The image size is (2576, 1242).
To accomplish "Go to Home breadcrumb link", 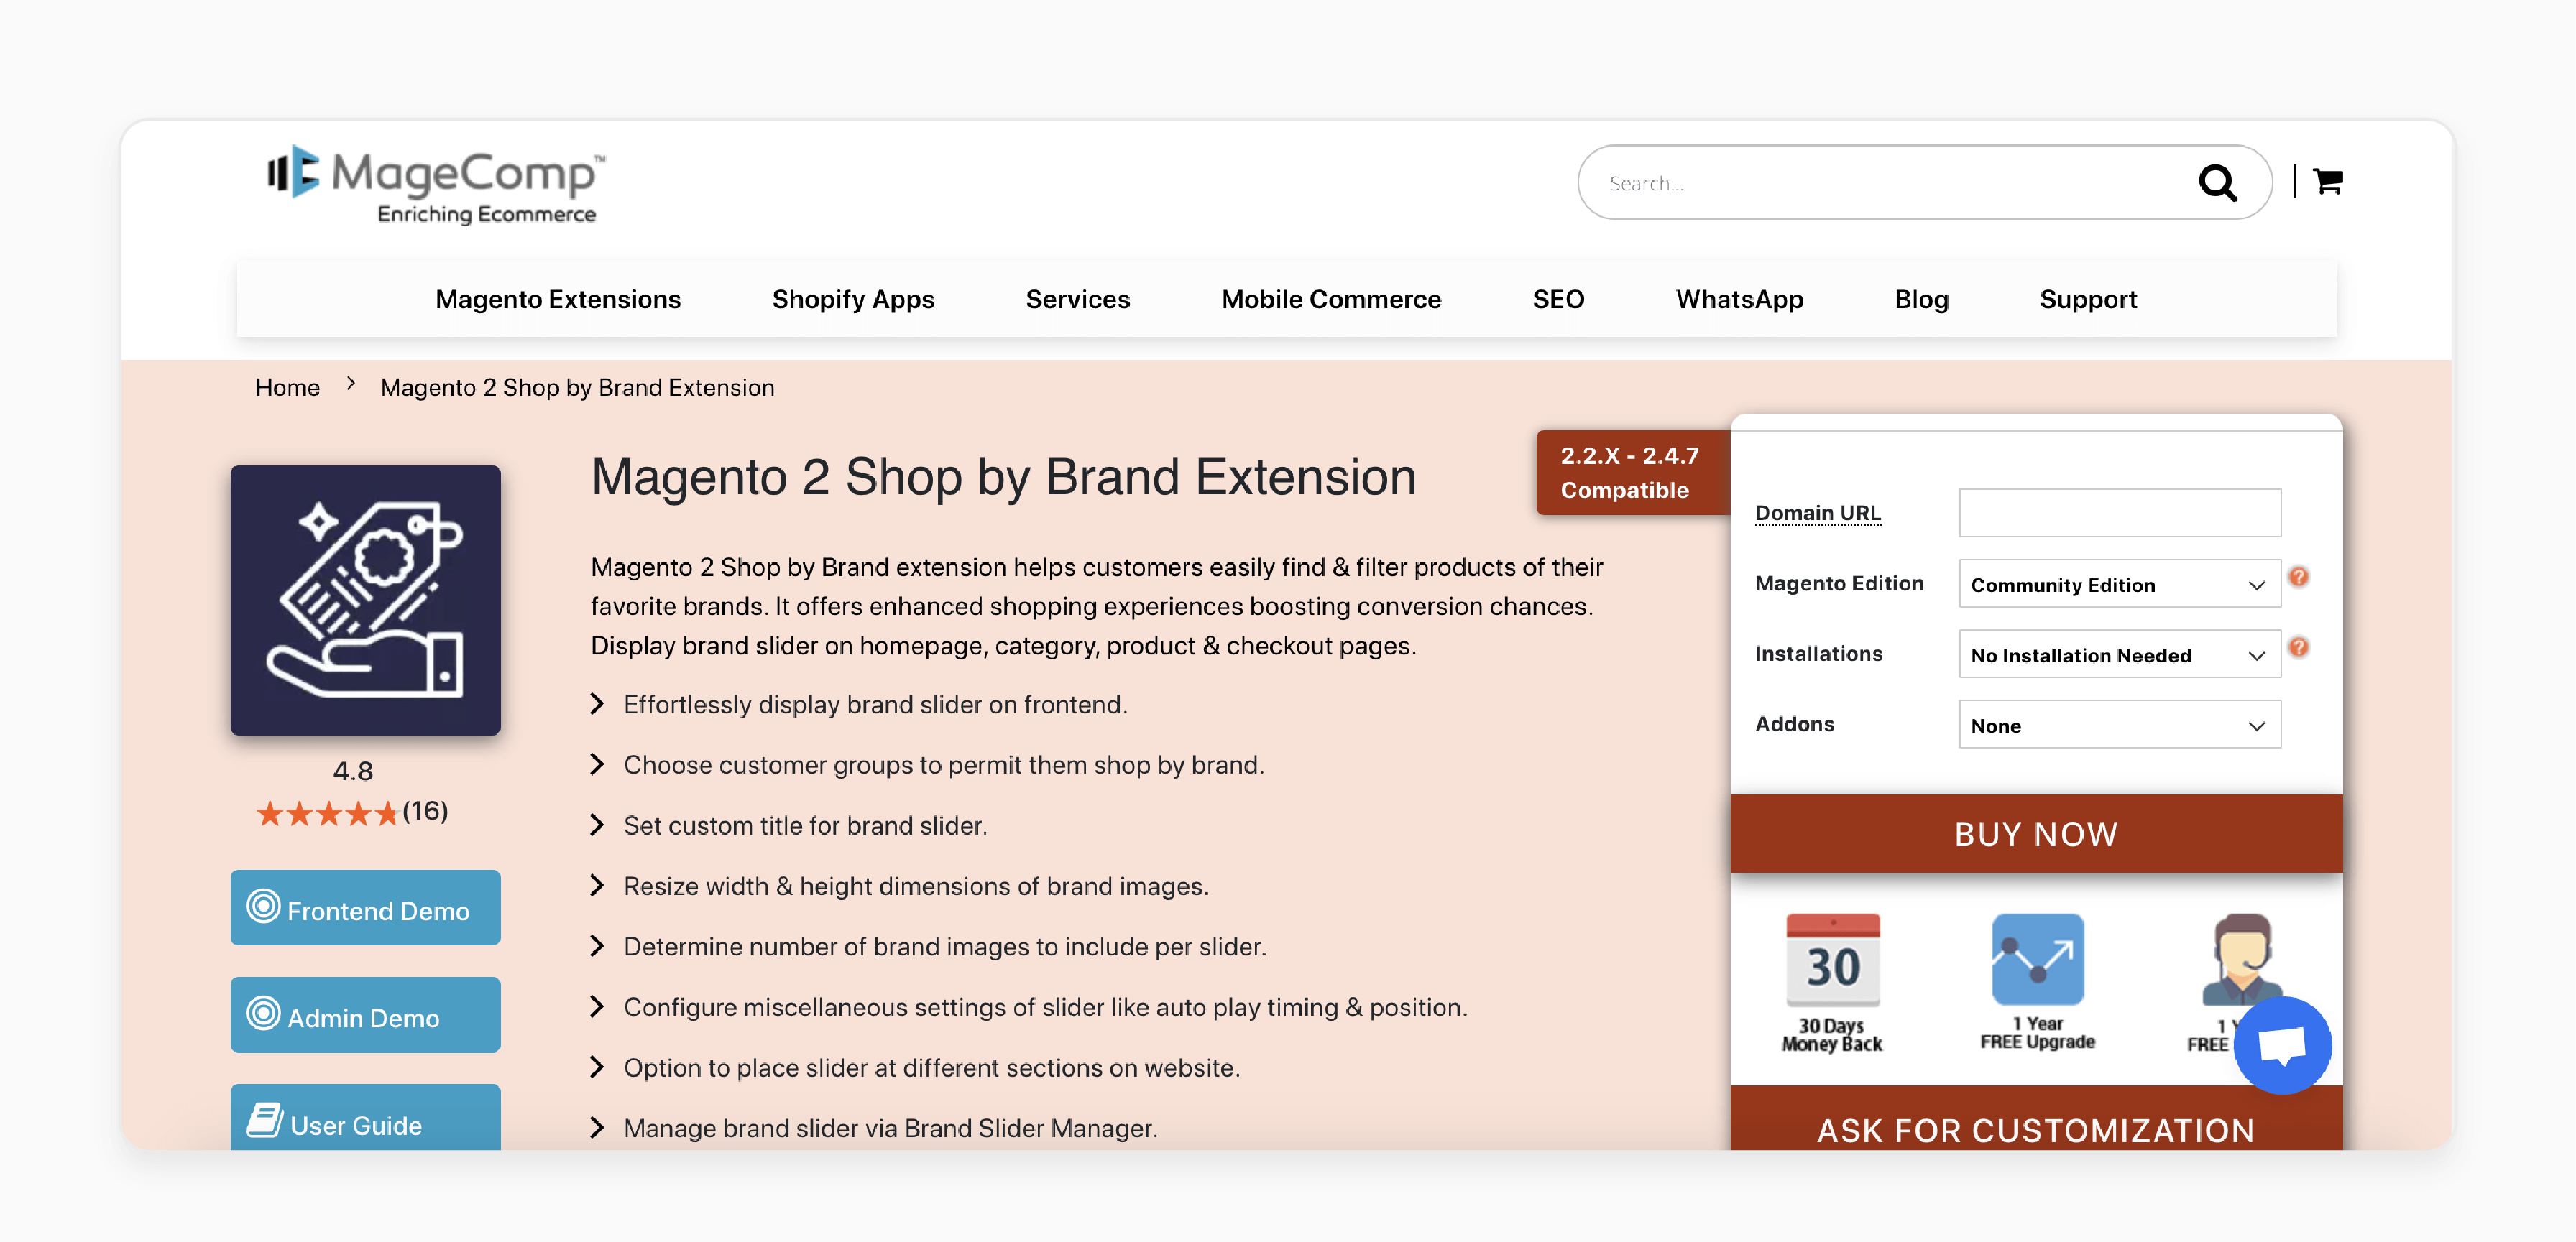I will pos(287,386).
